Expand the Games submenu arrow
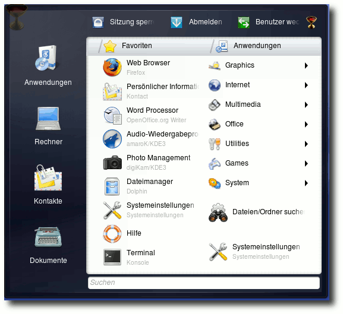The height and width of the screenshot is (314, 343). point(306,163)
